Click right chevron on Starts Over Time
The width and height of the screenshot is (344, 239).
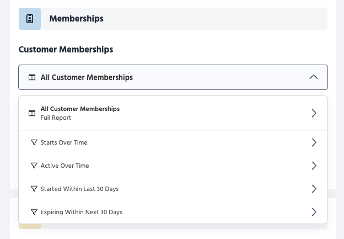pyautogui.click(x=314, y=142)
